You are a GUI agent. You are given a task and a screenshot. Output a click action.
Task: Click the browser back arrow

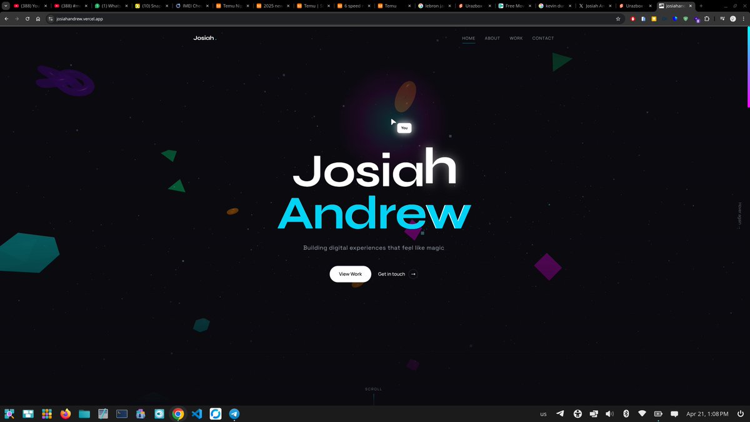point(7,19)
